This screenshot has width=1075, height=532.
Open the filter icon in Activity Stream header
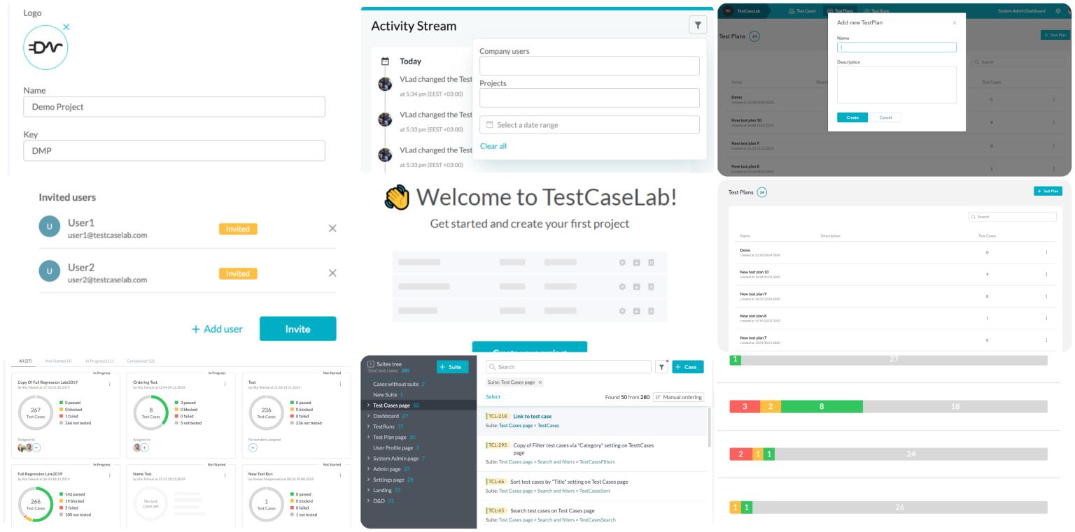[x=698, y=23]
